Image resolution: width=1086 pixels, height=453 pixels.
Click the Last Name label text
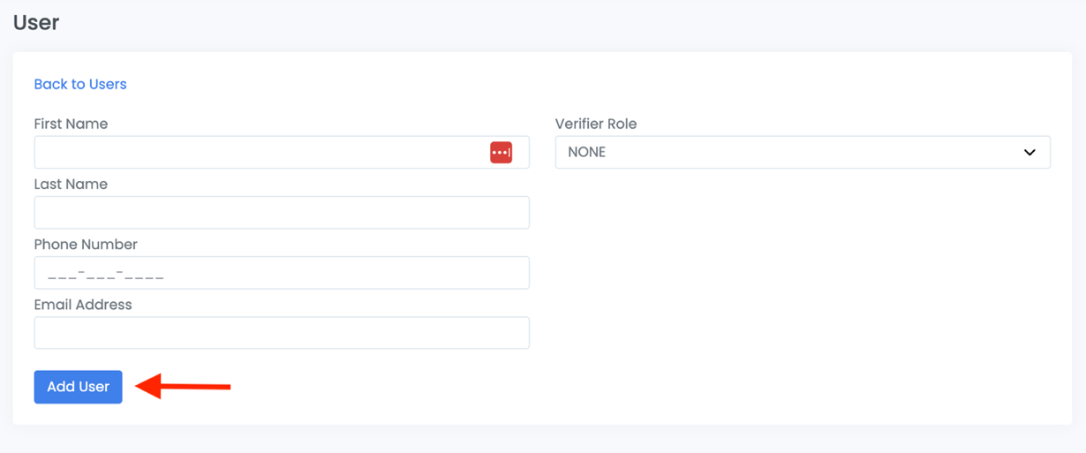coord(71,184)
